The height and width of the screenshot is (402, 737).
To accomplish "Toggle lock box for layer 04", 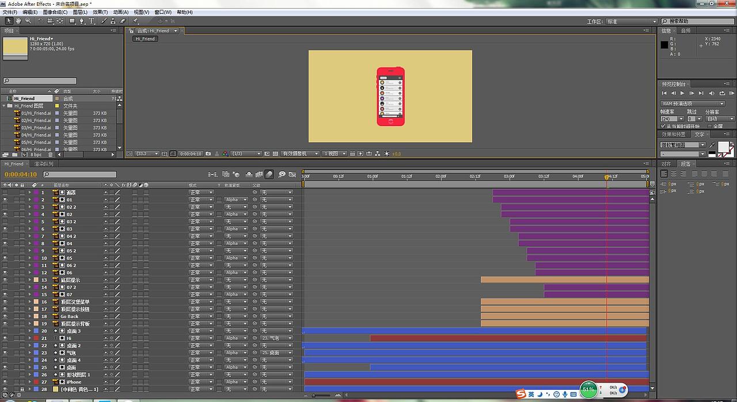I will 22,243.
